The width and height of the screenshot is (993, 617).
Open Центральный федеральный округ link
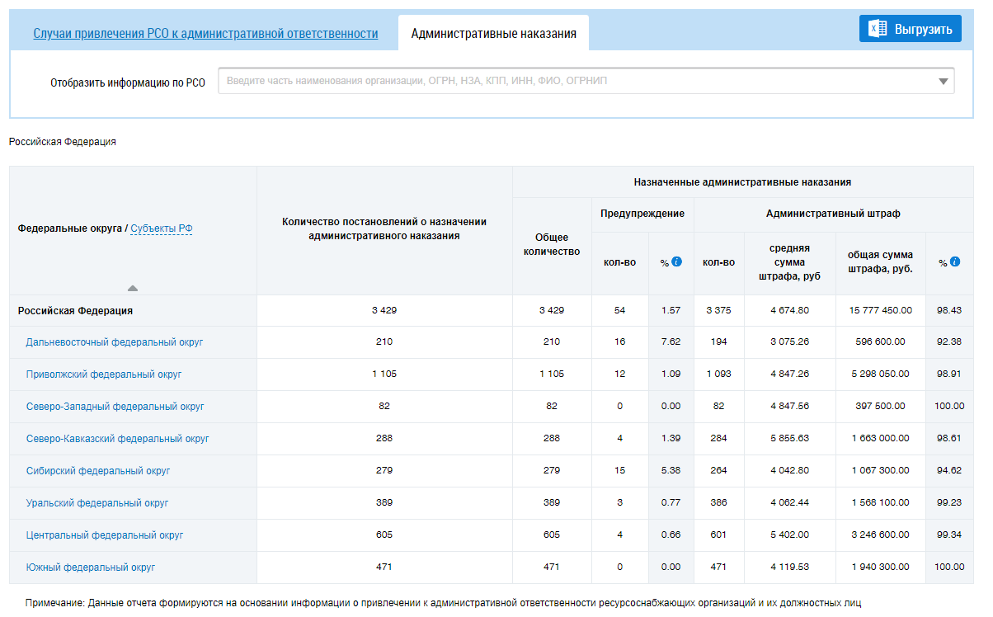coord(105,535)
